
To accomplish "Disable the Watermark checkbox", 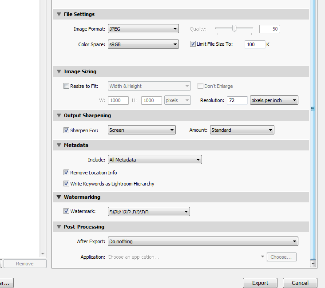I will (x=66, y=211).
